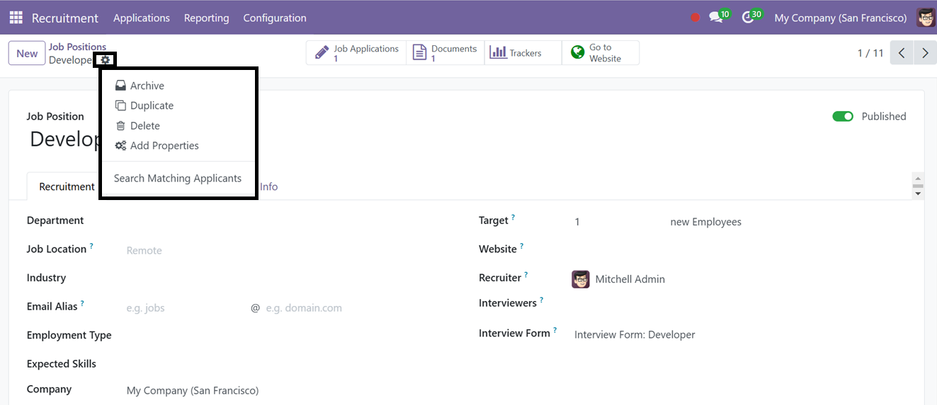The height and width of the screenshot is (405, 937).
Task: Click Mitchell Admin's recruiter avatar
Action: pyautogui.click(x=581, y=279)
